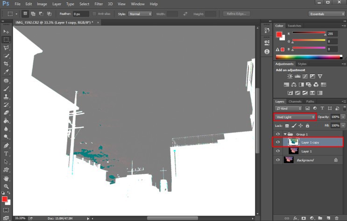Choose the Lasso tool
The image size is (347, 221).
(x=7, y=48)
